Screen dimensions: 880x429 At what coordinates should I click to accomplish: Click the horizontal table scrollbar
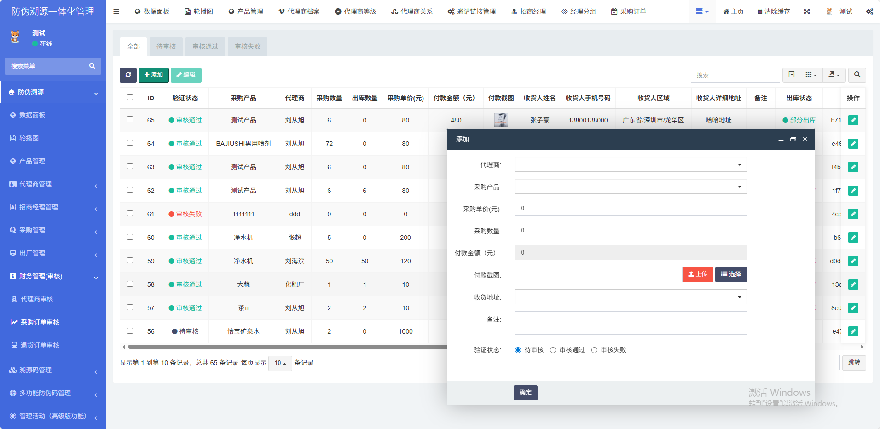[285, 347]
